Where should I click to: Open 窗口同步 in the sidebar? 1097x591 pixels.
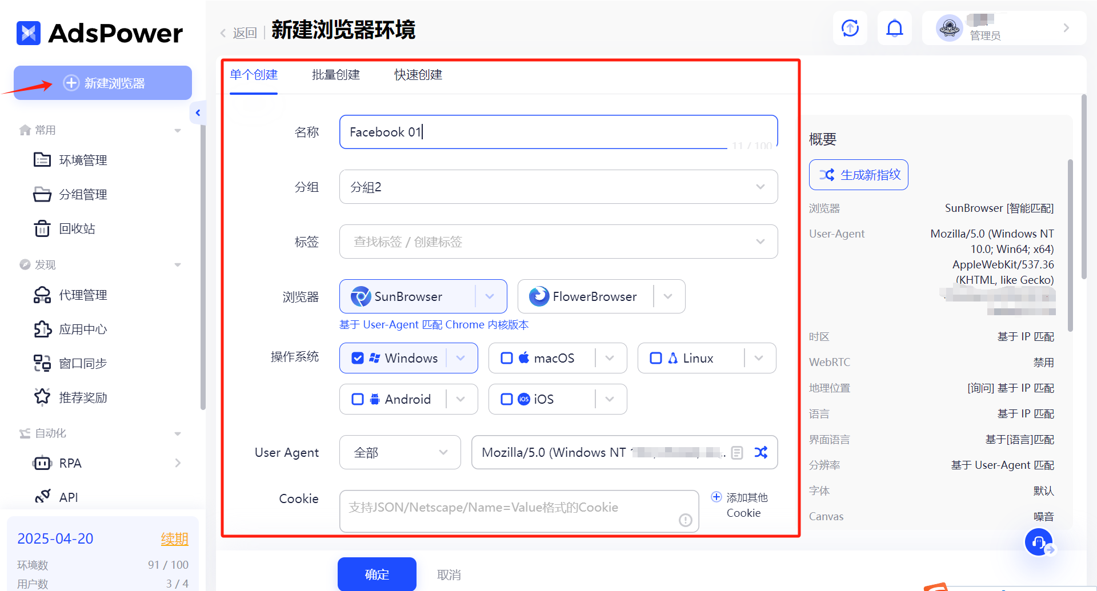click(x=83, y=363)
